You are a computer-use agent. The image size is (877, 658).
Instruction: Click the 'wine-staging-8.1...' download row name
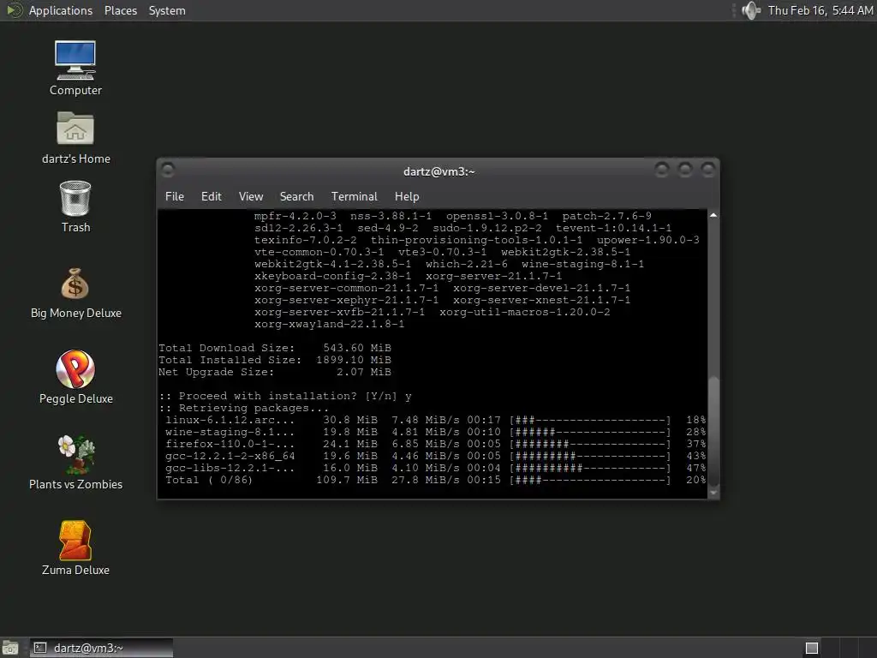[230, 432]
